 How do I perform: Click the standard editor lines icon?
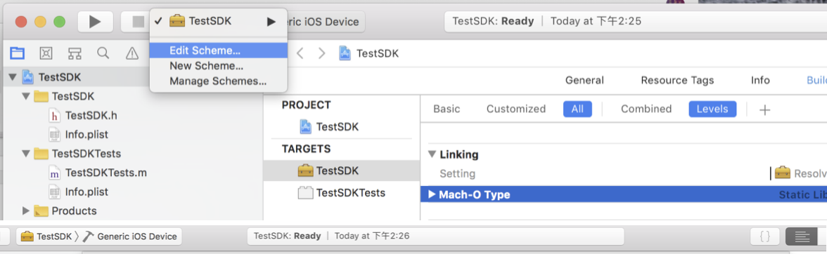click(802, 236)
